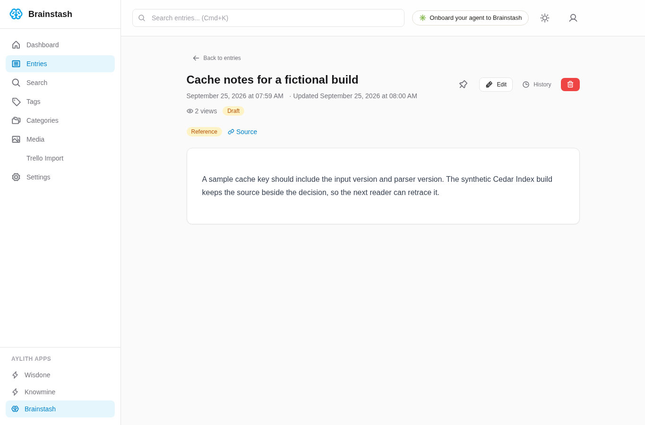Viewport: 645px width, 425px height.
Task: Open Dashboard in the sidebar
Action: point(60,45)
